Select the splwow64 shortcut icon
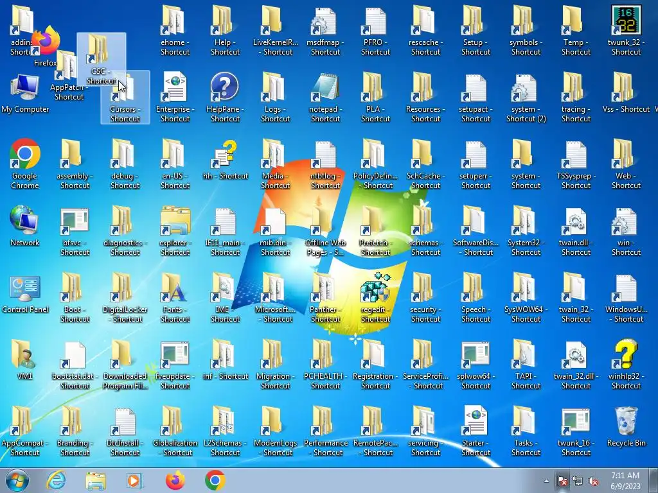 pos(476,365)
